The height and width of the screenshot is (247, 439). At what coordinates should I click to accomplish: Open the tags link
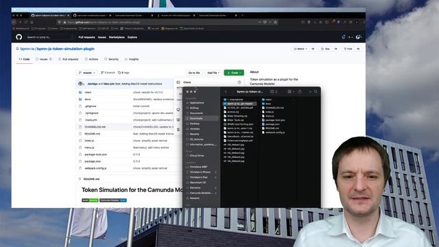(x=123, y=73)
